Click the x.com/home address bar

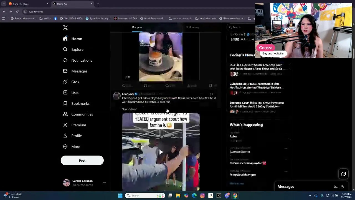pyautogui.click(x=139, y=12)
